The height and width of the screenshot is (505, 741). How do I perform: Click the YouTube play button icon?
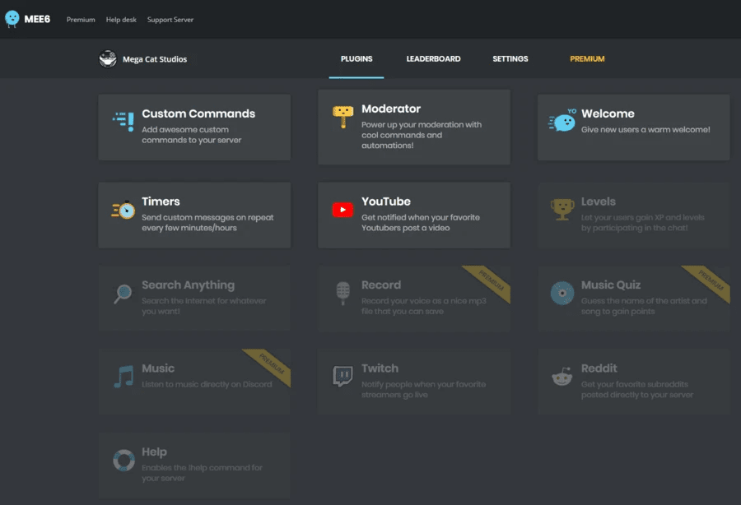point(343,211)
